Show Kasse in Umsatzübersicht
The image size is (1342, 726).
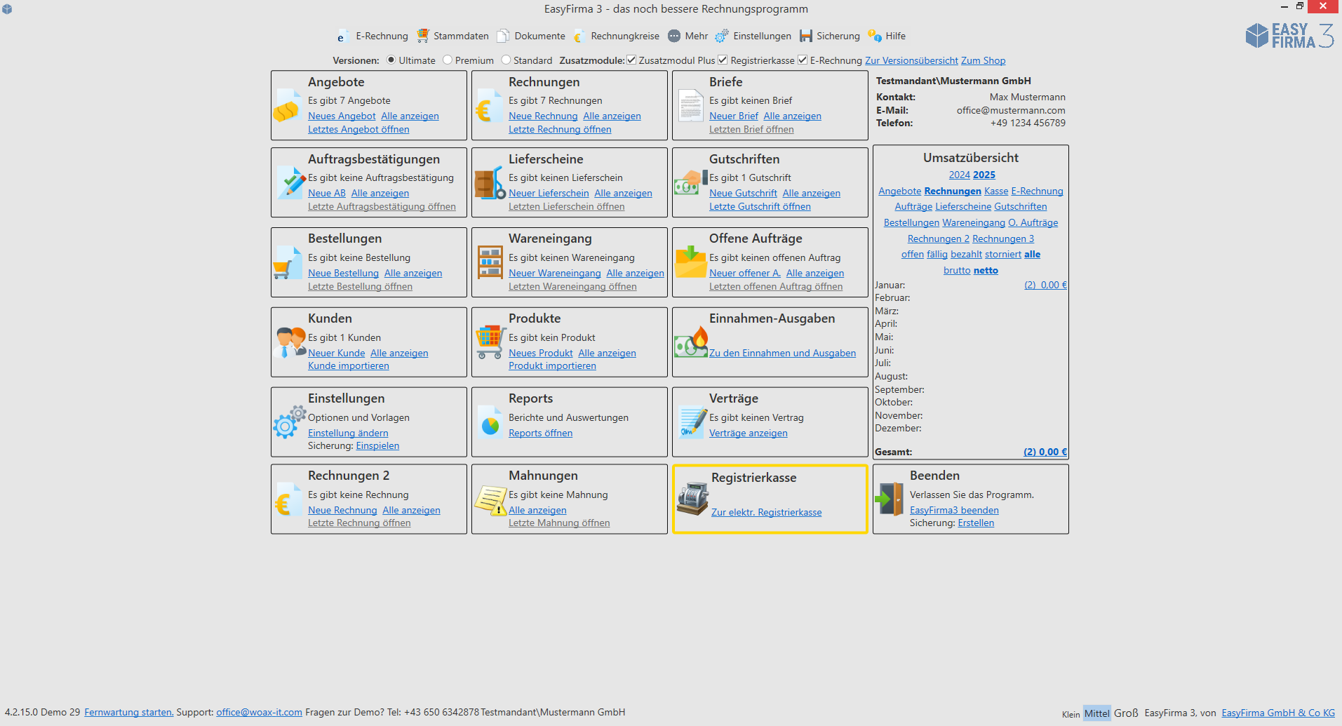pos(995,191)
